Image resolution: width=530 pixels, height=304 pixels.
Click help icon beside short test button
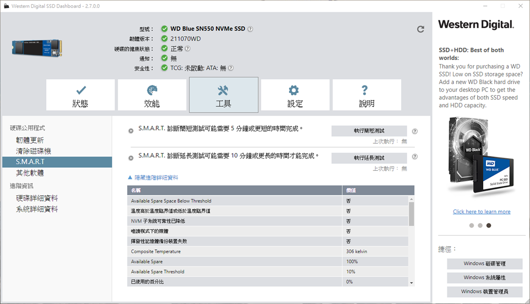pos(415,131)
